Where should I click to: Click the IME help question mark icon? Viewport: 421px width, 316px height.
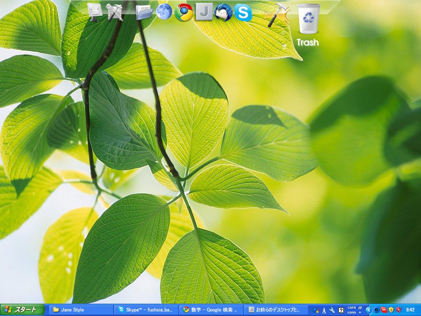341,310
